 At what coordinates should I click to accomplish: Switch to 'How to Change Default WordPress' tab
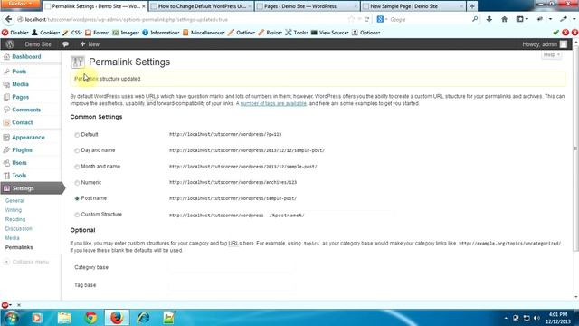(x=201, y=6)
